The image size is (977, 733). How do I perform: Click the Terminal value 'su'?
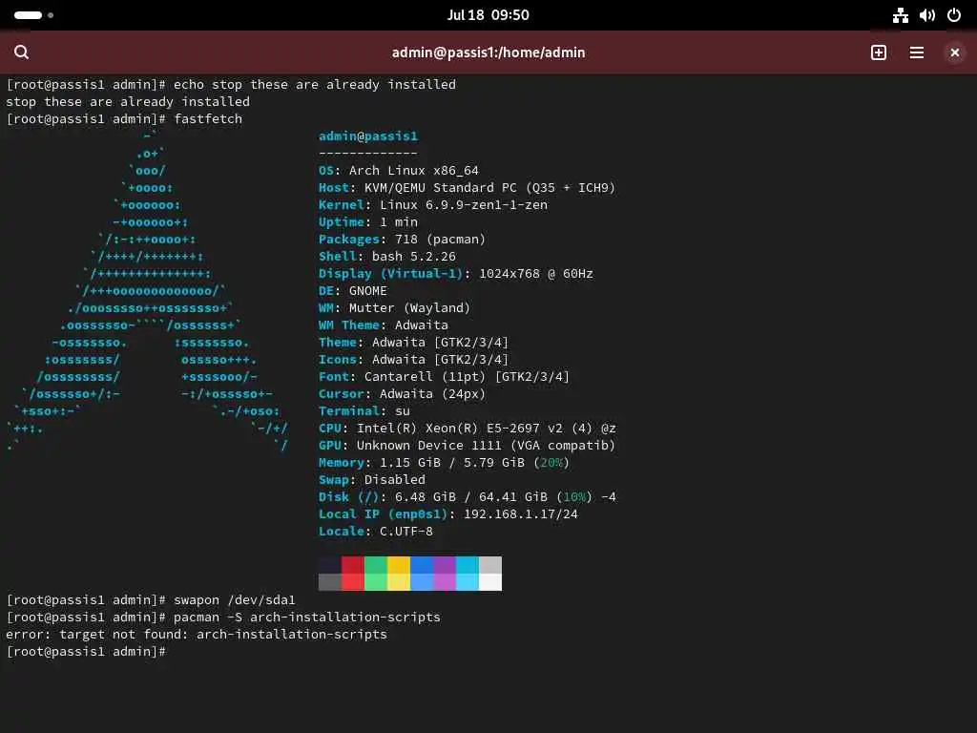(x=402, y=411)
